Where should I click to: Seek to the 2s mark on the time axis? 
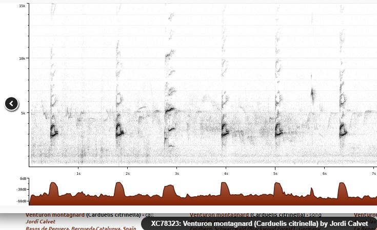pos(128,173)
